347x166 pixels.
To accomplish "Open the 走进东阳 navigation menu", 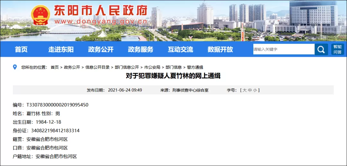I will pos(61,49).
